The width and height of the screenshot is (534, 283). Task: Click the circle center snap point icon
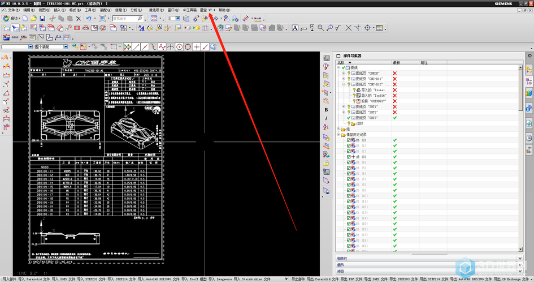179,47
